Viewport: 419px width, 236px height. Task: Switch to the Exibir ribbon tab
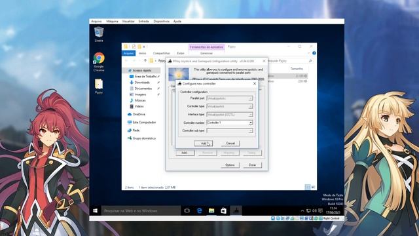pyautogui.click(x=181, y=53)
